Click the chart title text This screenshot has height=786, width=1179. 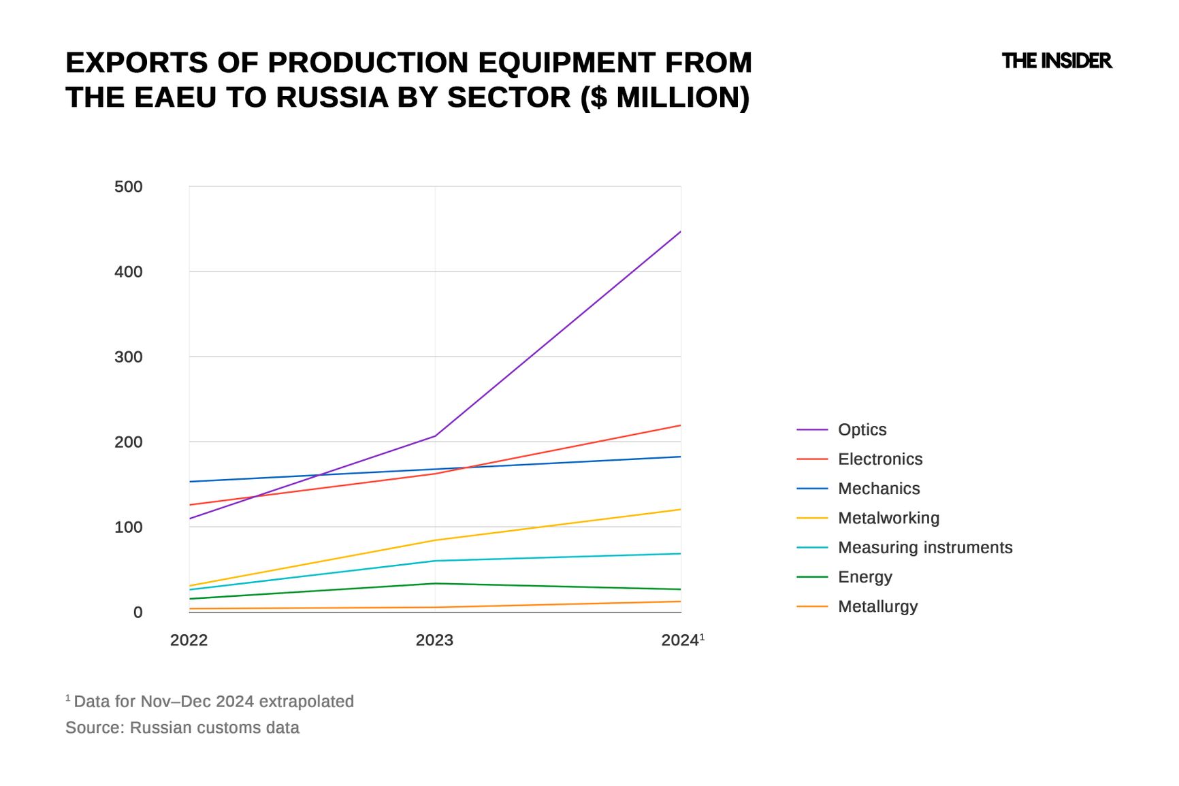click(408, 80)
